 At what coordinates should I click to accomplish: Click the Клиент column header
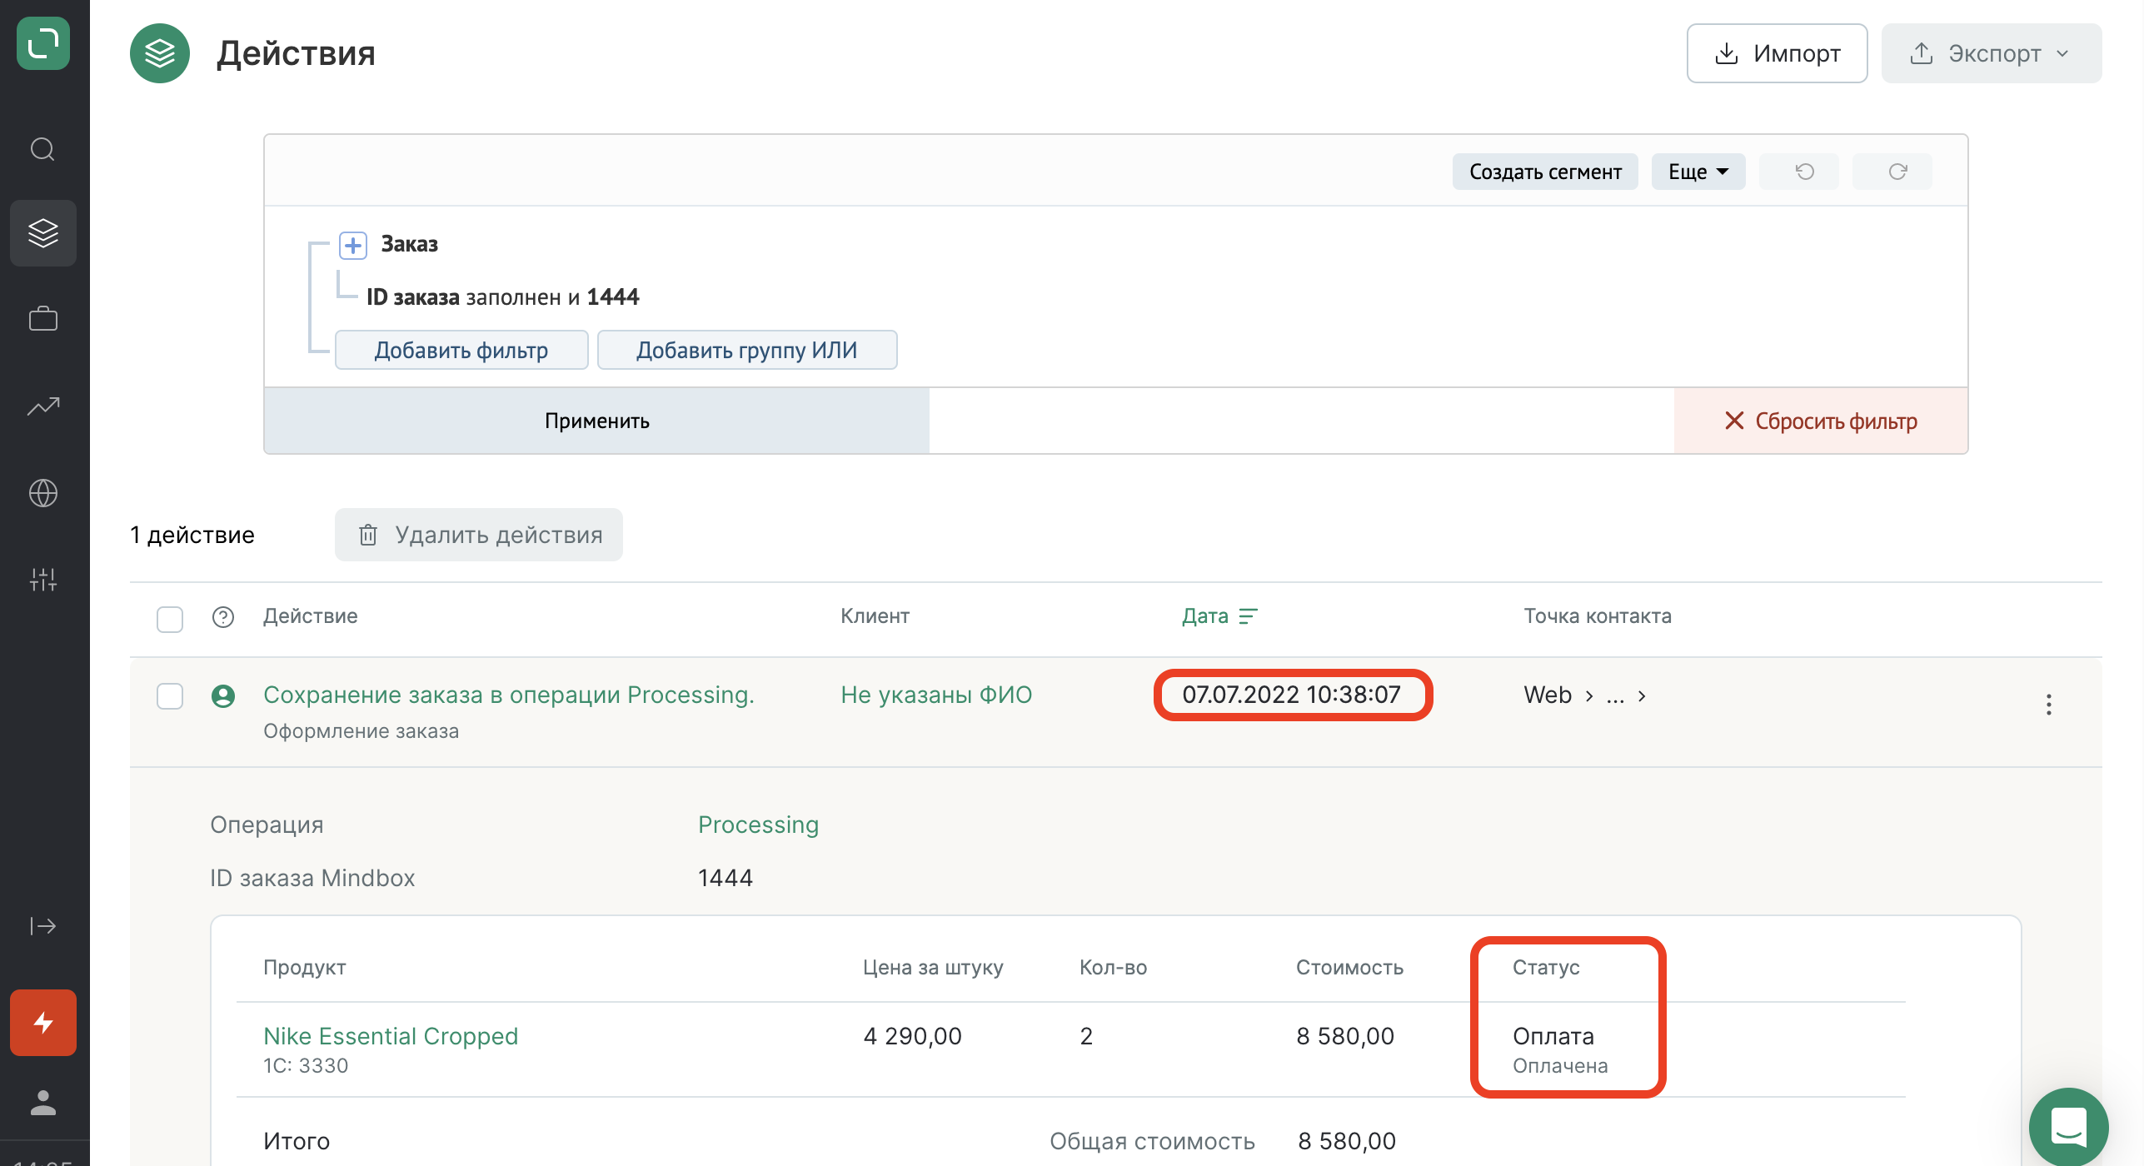[875, 616]
